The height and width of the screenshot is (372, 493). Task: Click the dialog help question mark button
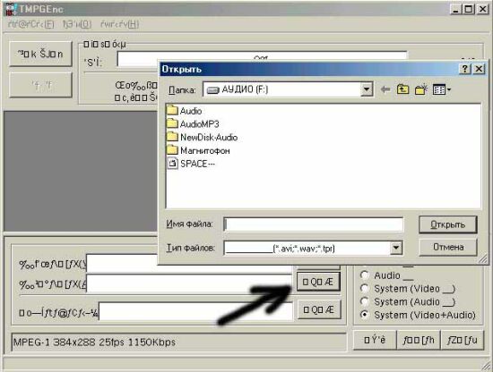(465, 69)
